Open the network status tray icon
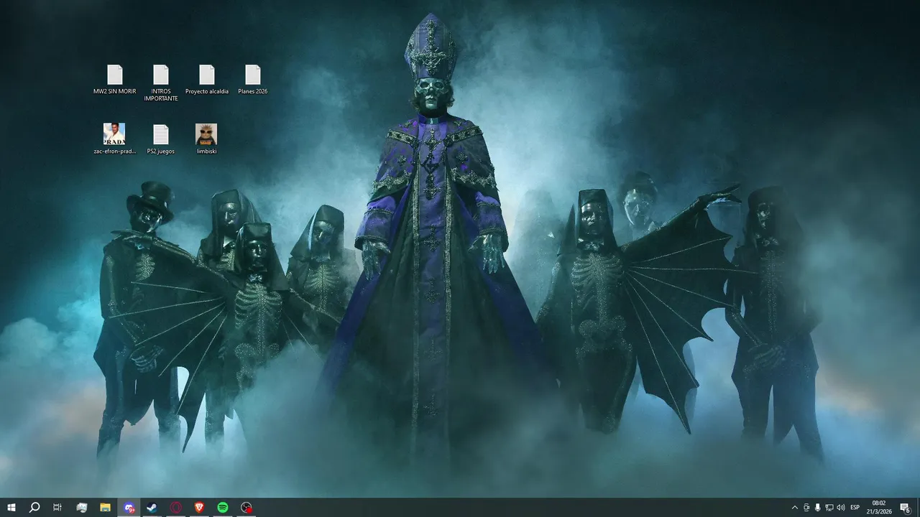Viewport: 920px width, 517px height. click(x=829, y=508)
